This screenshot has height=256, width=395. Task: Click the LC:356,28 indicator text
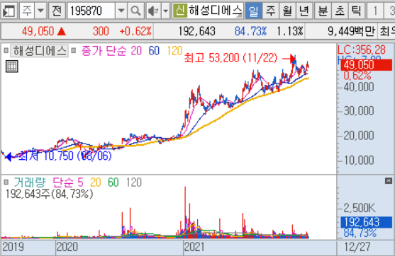click(x=362, y=50)
